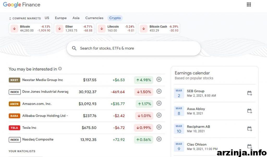267x157 pixels.
Task: Open SEB Group earnings entry
Action: point(215,93)
